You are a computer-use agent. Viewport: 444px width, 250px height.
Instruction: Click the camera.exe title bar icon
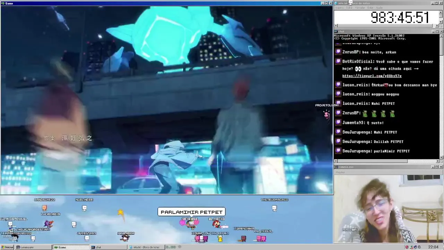point(336,167)
